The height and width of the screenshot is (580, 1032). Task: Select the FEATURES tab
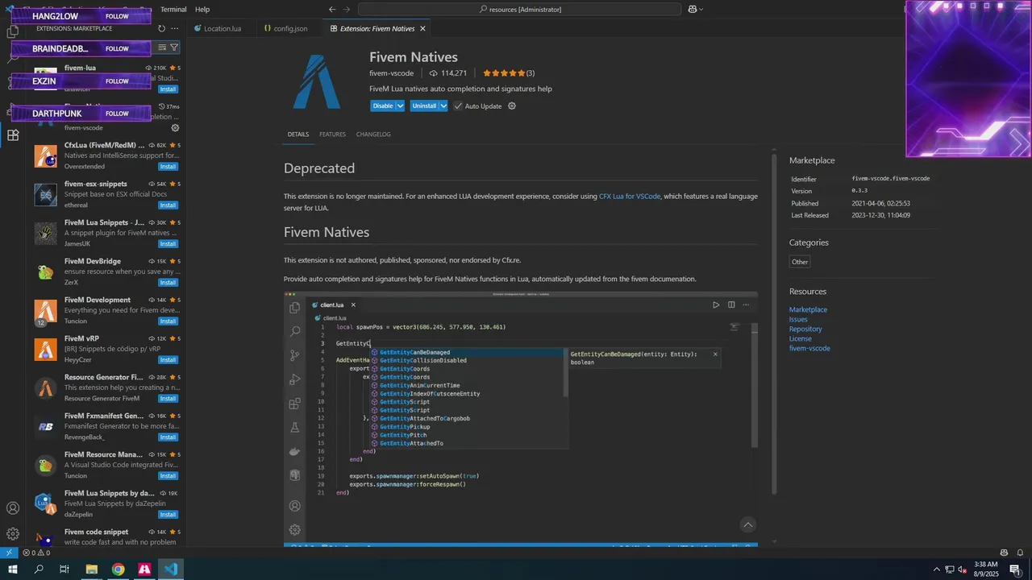[x=332, y=134]
